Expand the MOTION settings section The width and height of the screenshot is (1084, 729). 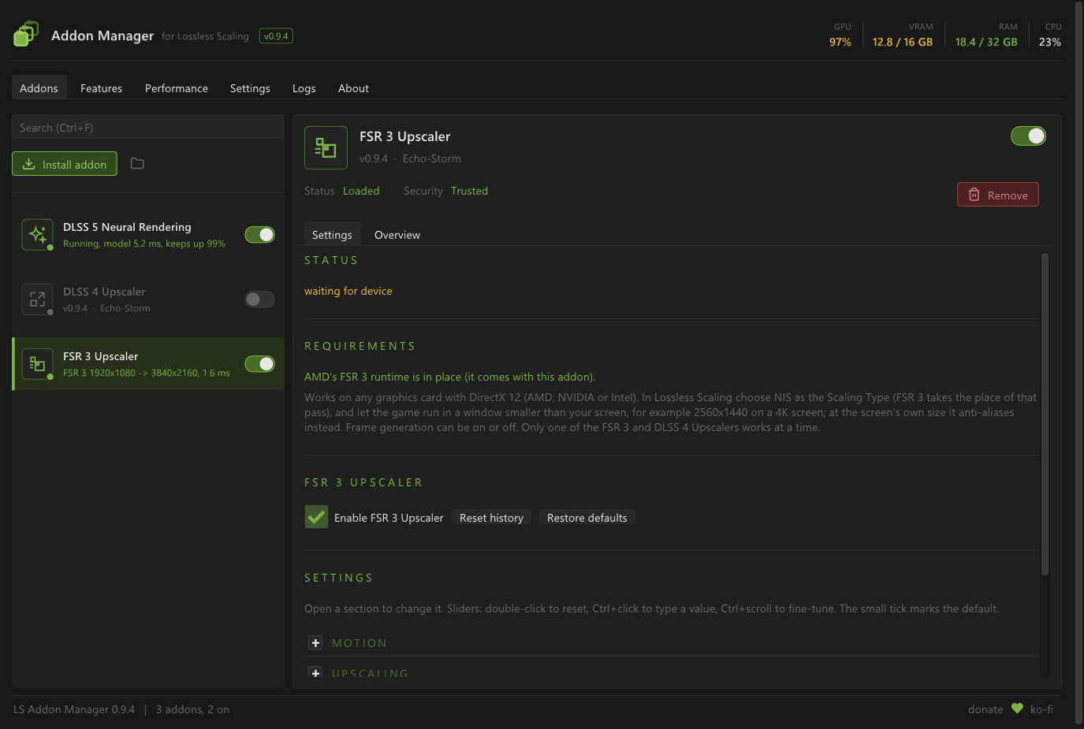click(x=315, y=643)
